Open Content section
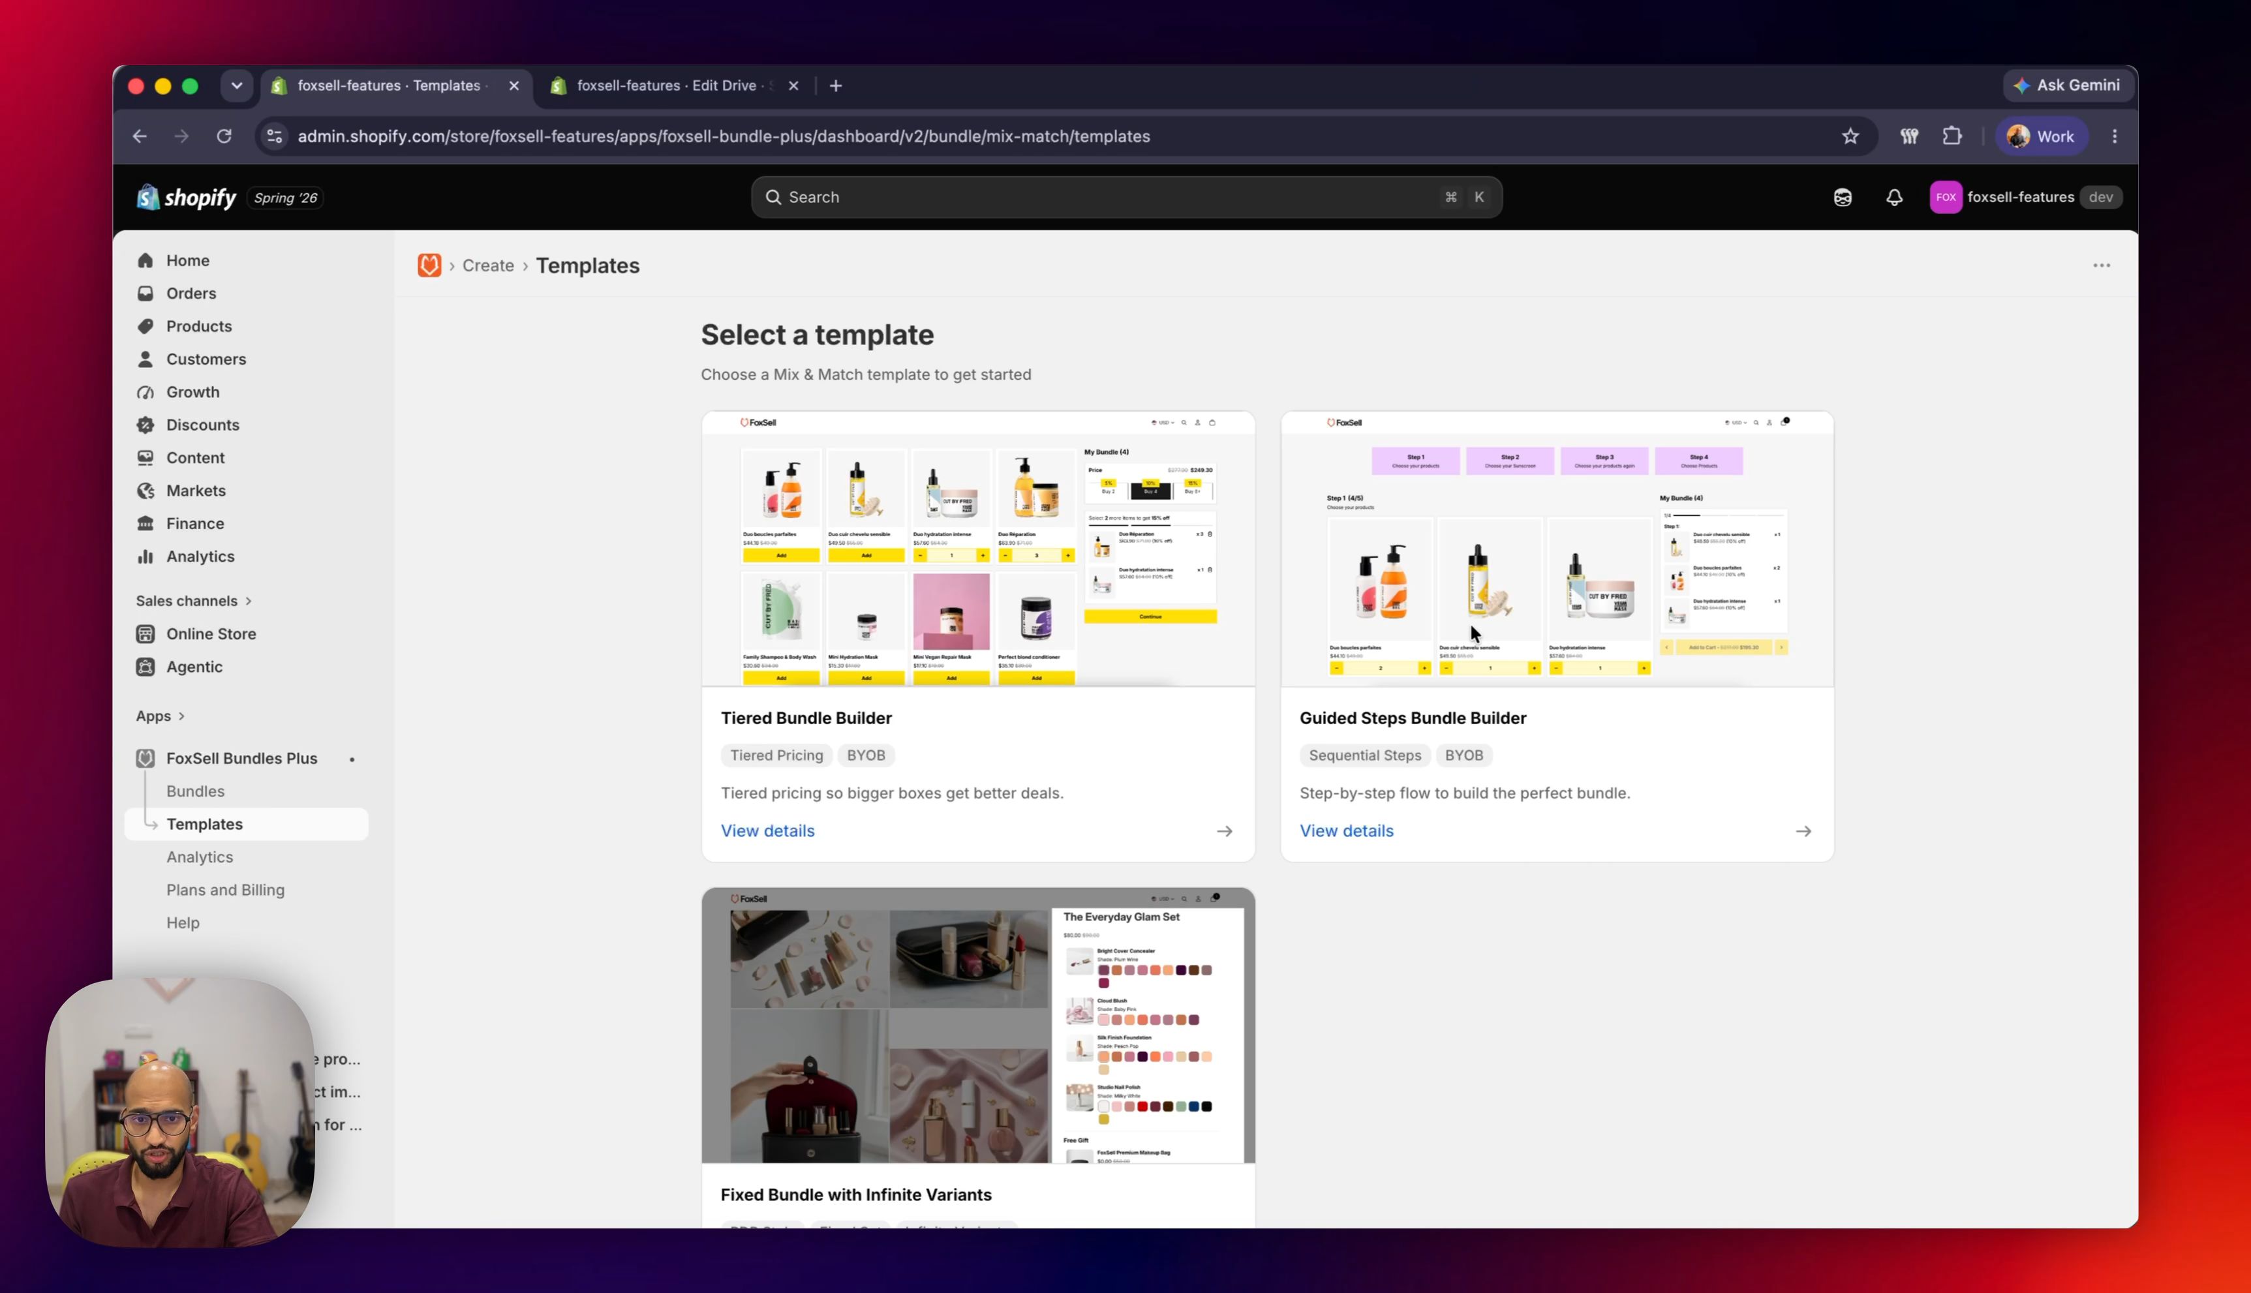The image size is (2251, 1293). [195, 457]
